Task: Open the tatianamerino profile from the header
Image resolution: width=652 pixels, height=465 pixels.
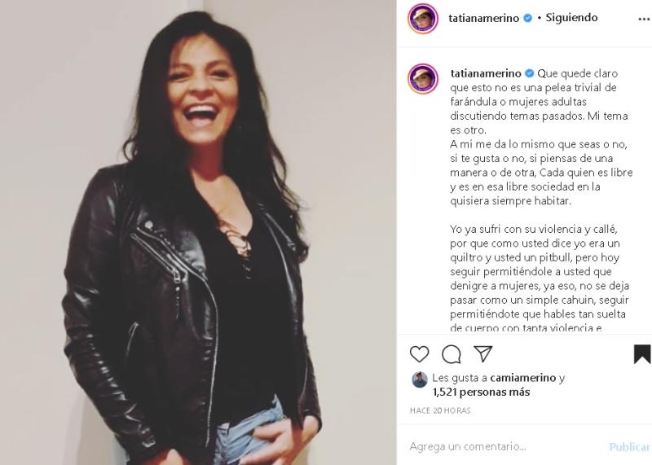Action: tap(483, 18)
